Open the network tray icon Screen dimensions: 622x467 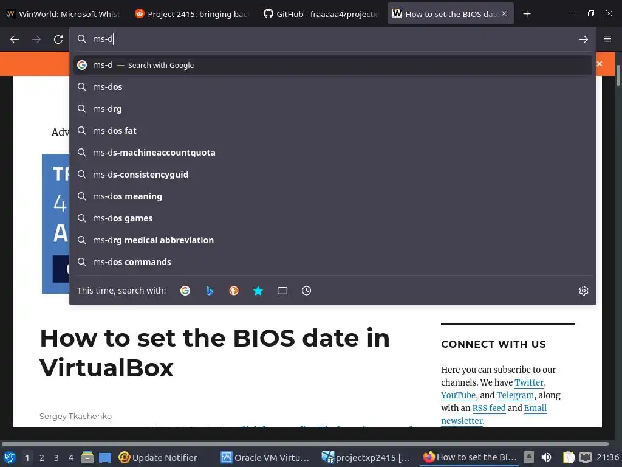pos(586,457)
